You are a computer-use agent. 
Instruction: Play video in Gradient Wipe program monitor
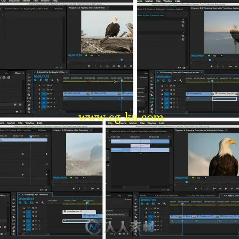[119, 66]
